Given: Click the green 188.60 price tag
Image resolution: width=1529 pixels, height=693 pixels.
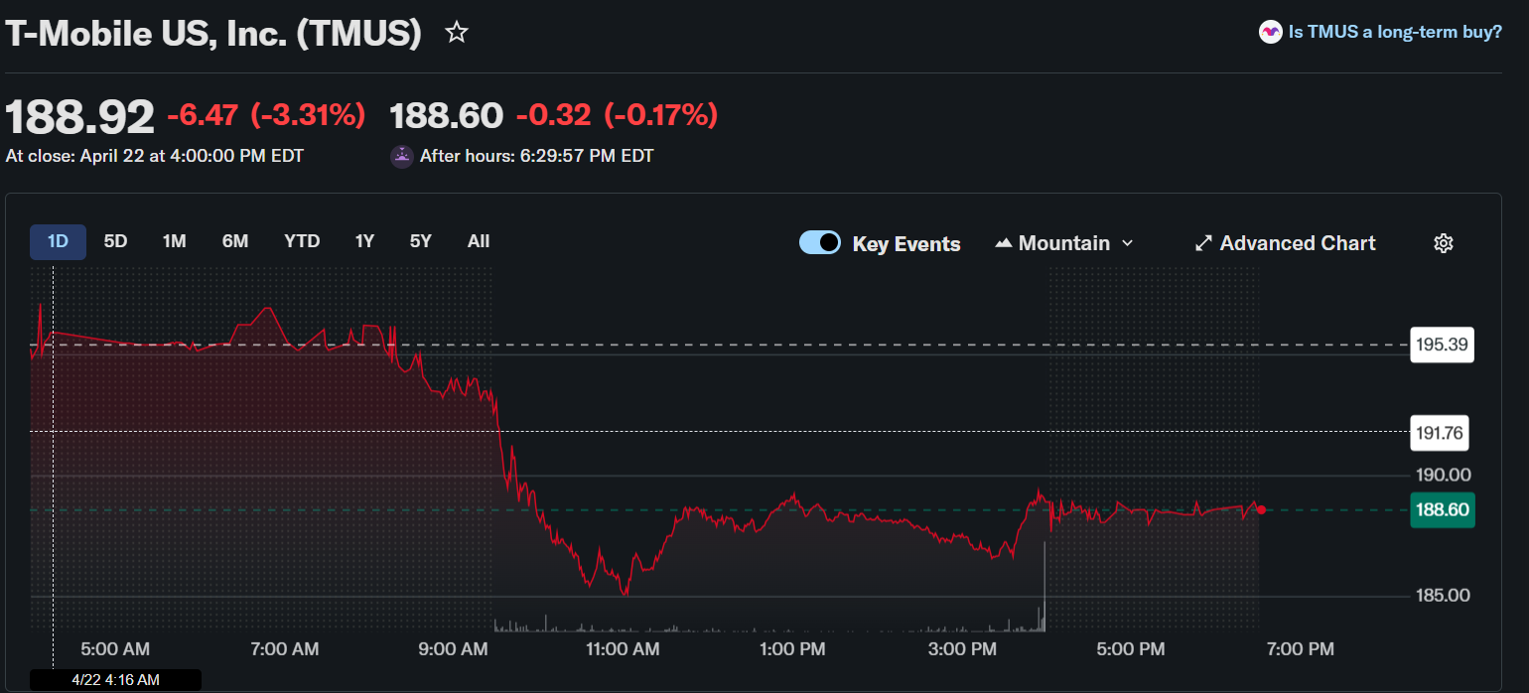Looking at the screenshot, I should [x=1442, y=510].
